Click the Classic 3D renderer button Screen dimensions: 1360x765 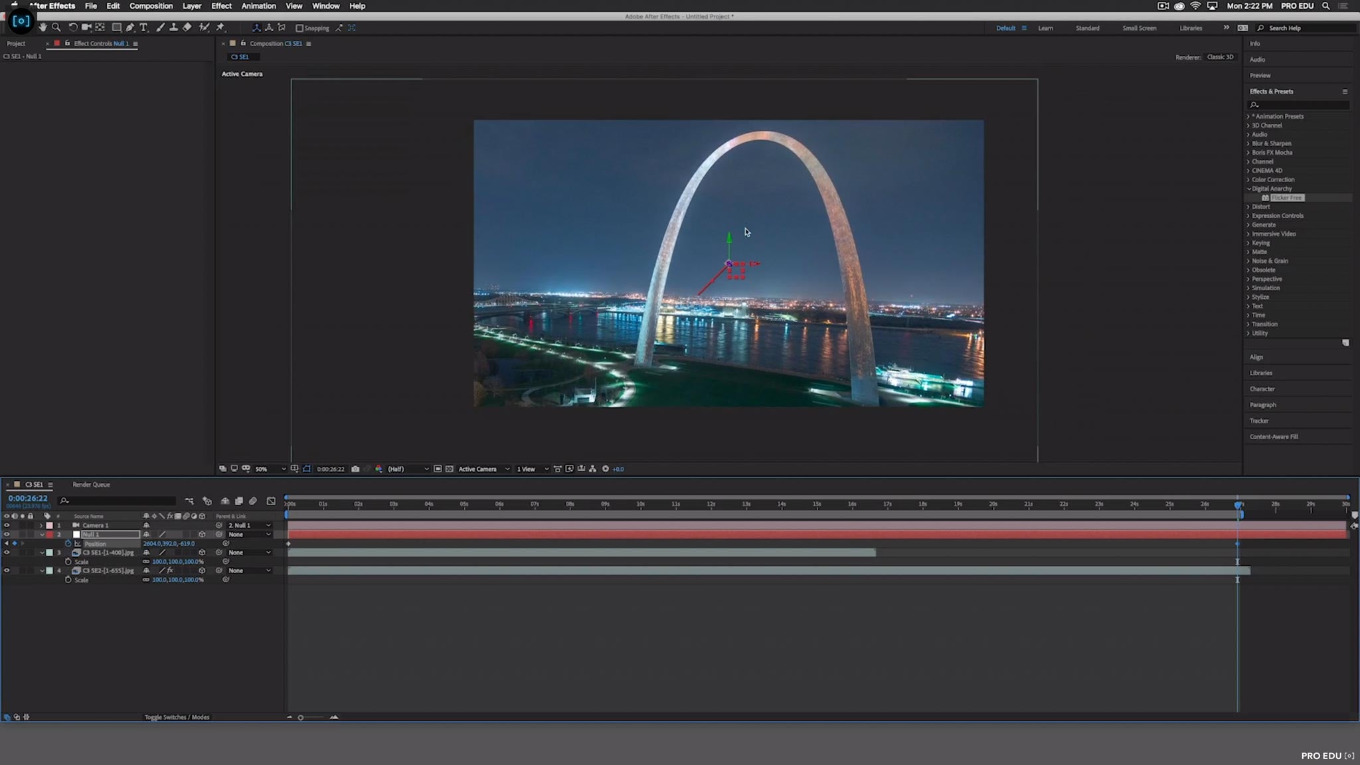pyautogui.click(x=1221, y=56)
